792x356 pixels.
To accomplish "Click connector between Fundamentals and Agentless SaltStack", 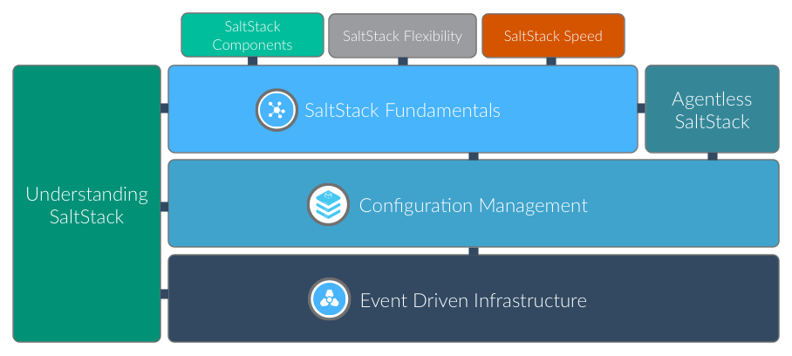I will pyautogui.click(x=641, y=109).
